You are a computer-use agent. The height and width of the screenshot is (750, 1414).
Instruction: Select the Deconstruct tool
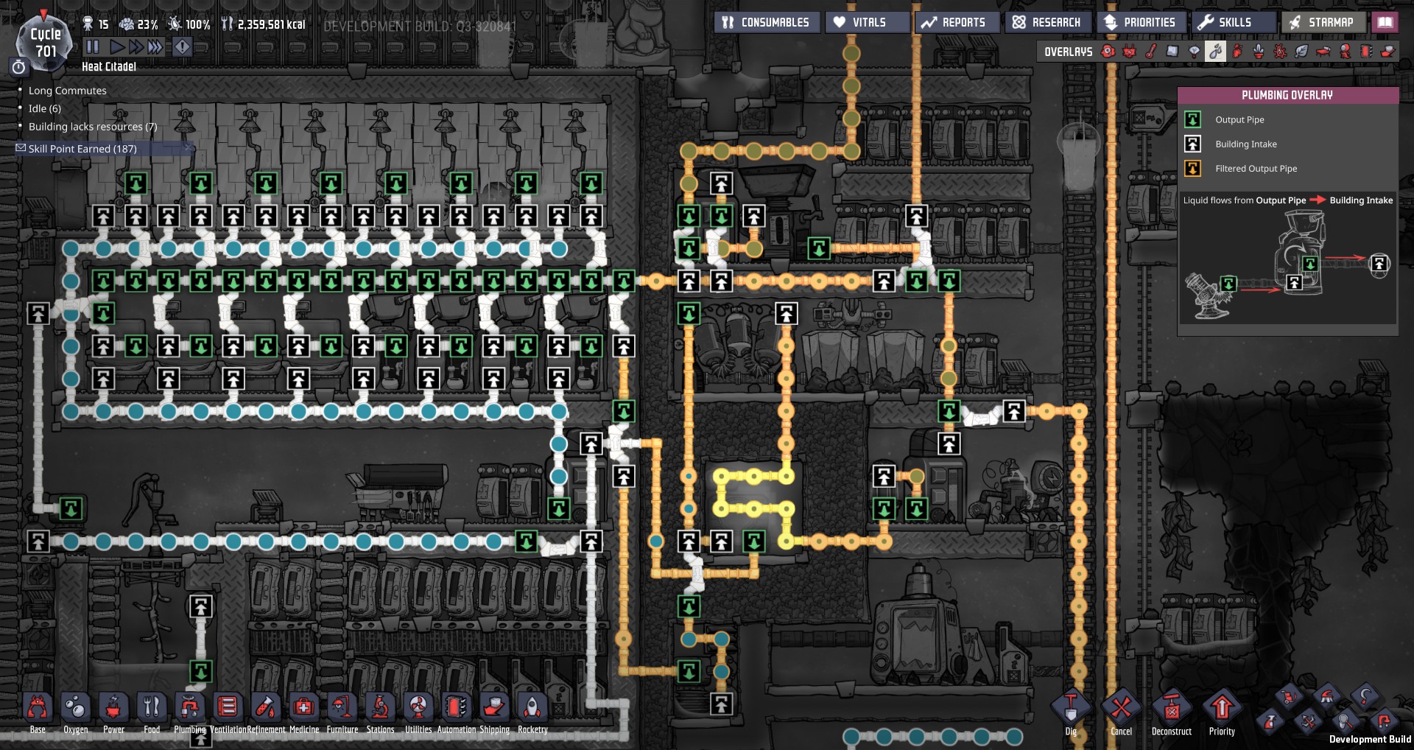pos(1171,710)
